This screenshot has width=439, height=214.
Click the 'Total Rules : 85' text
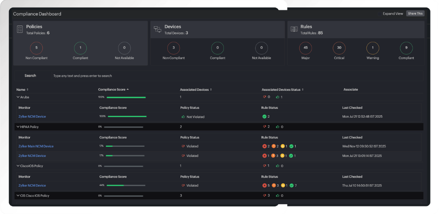pos(311,33)
